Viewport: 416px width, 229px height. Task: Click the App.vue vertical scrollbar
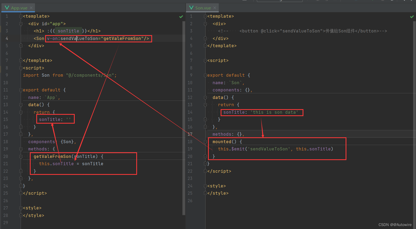(x=184, y=118)
